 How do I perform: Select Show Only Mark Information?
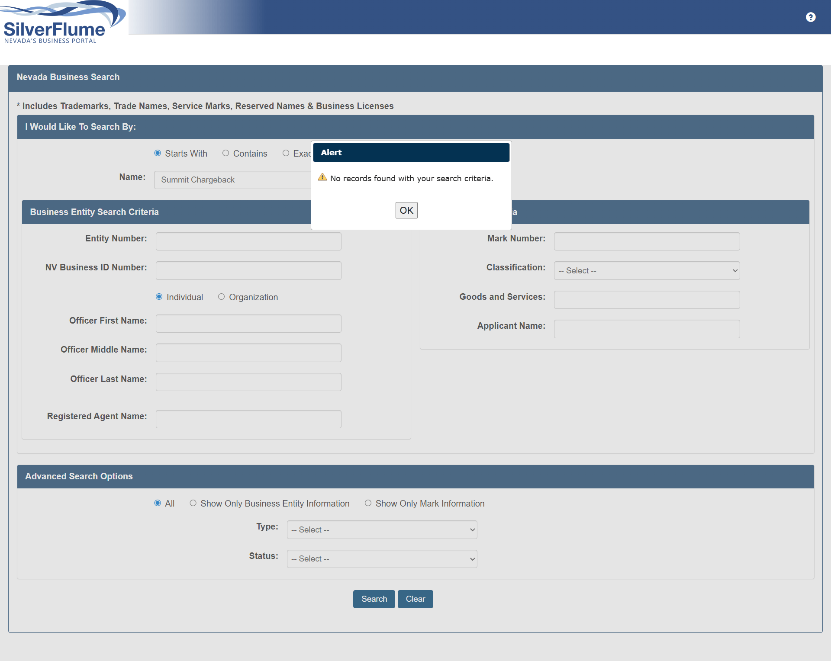pyautogui.click(x=368, y=503)
